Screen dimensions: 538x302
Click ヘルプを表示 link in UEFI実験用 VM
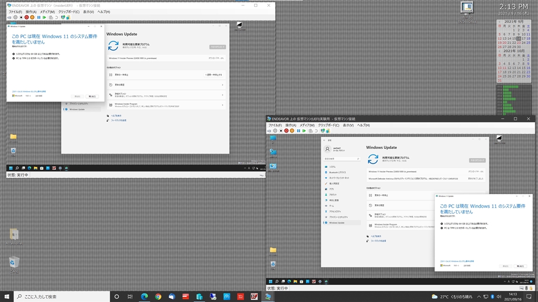point(376,236)
